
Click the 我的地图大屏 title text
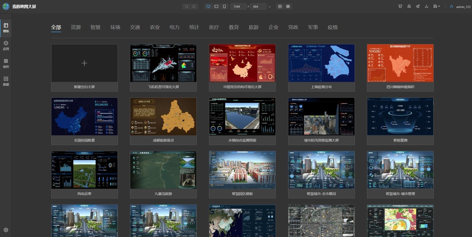tap(24, 7)
